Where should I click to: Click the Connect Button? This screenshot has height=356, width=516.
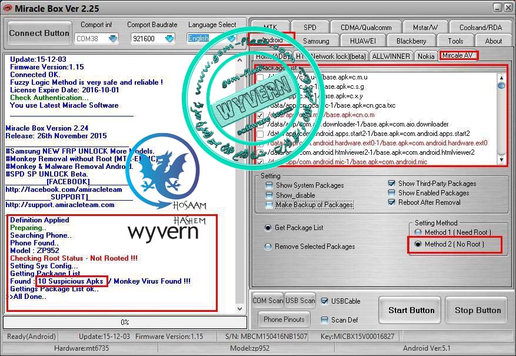tap(39, 33)
